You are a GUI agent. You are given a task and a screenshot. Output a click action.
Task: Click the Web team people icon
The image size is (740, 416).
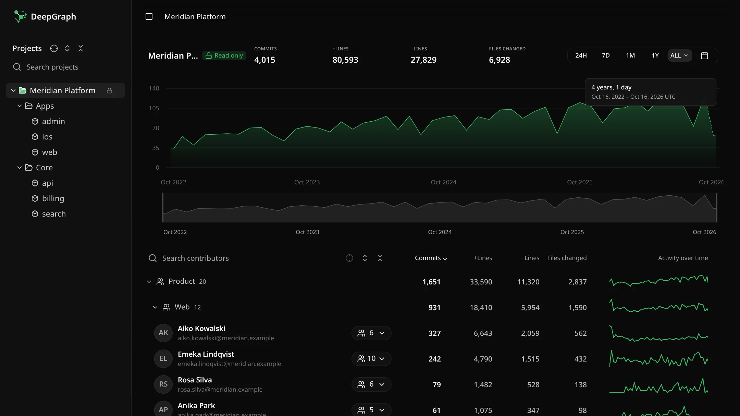pos(166,307)
